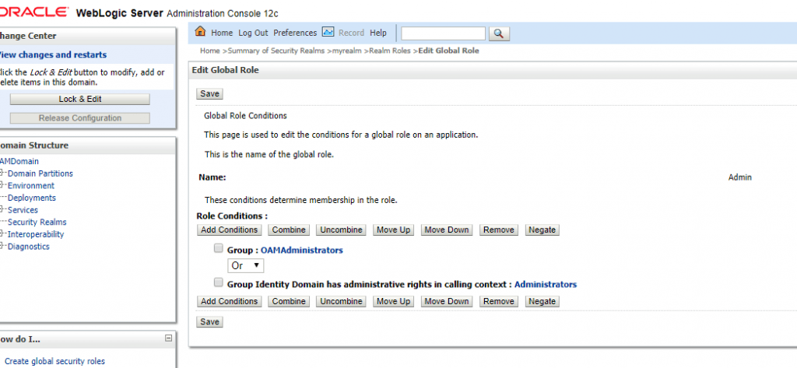Image resolution: width=797 pixels, height=368 pixels.
Task: Open Preferences from the top toolbar
Action: pos(295,33)
